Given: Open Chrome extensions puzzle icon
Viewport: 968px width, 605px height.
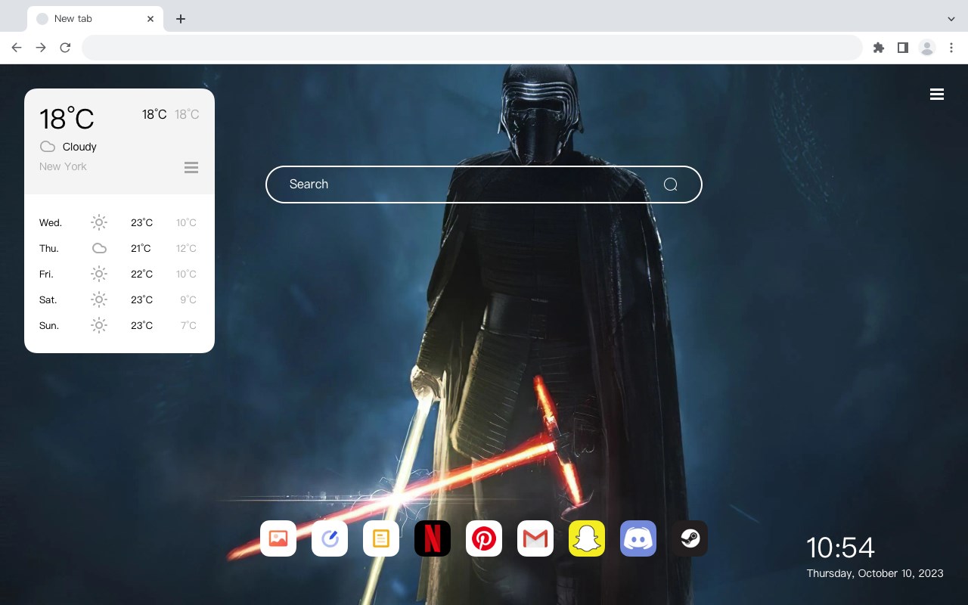Looking at the screenshot, I should [878, 48].
